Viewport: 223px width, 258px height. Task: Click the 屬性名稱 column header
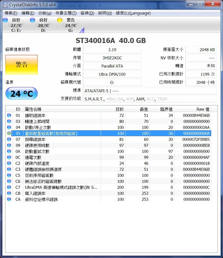pyautogui.click(x=62, y=109)
